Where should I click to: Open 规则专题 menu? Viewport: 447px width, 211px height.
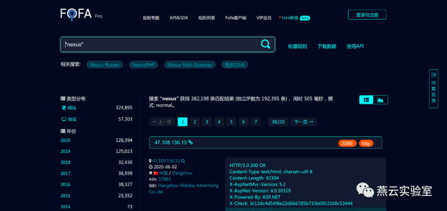tap(151, 18)
